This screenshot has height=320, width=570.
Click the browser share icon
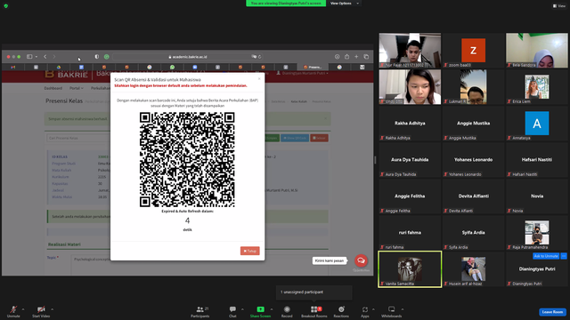point(346,57)
